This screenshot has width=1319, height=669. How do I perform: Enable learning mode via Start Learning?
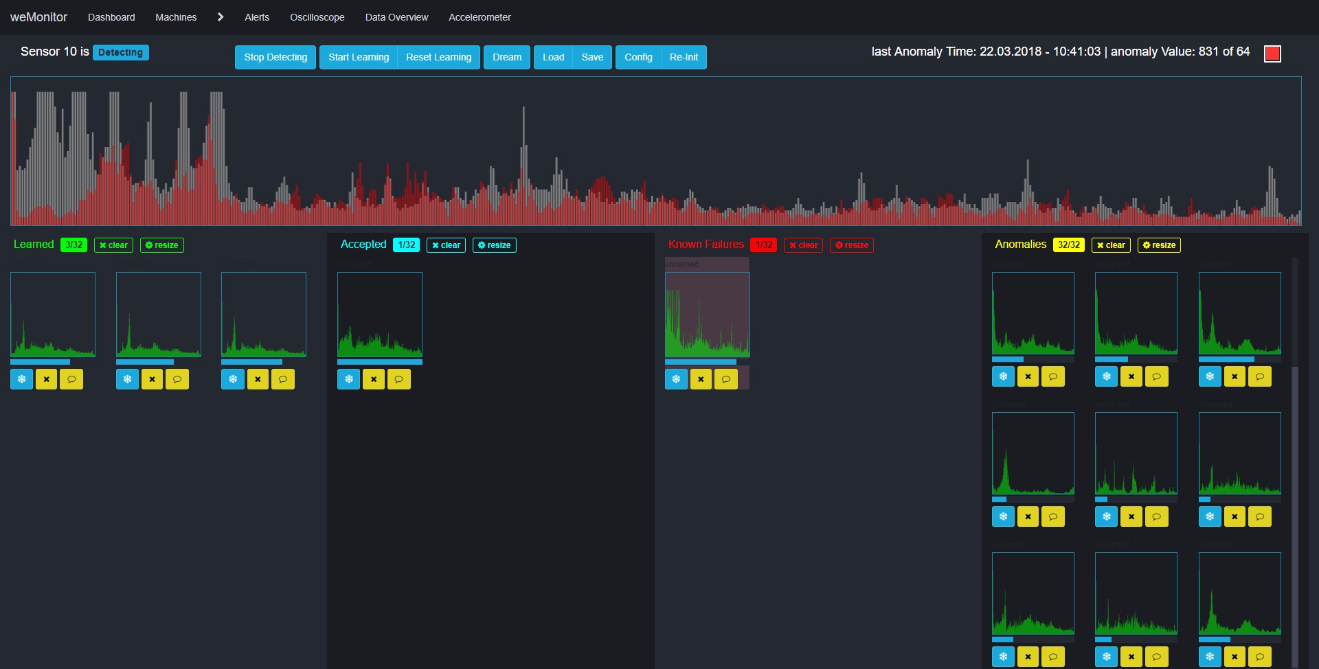[358, 57]
